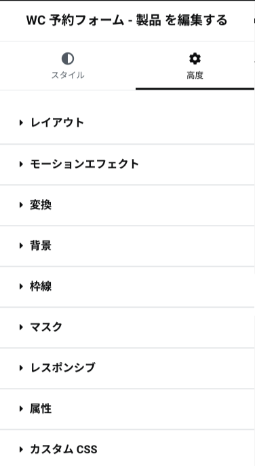Click the arrow icon next to レスポンシブ
255x466 pixels.
click(x=21, y=368)
